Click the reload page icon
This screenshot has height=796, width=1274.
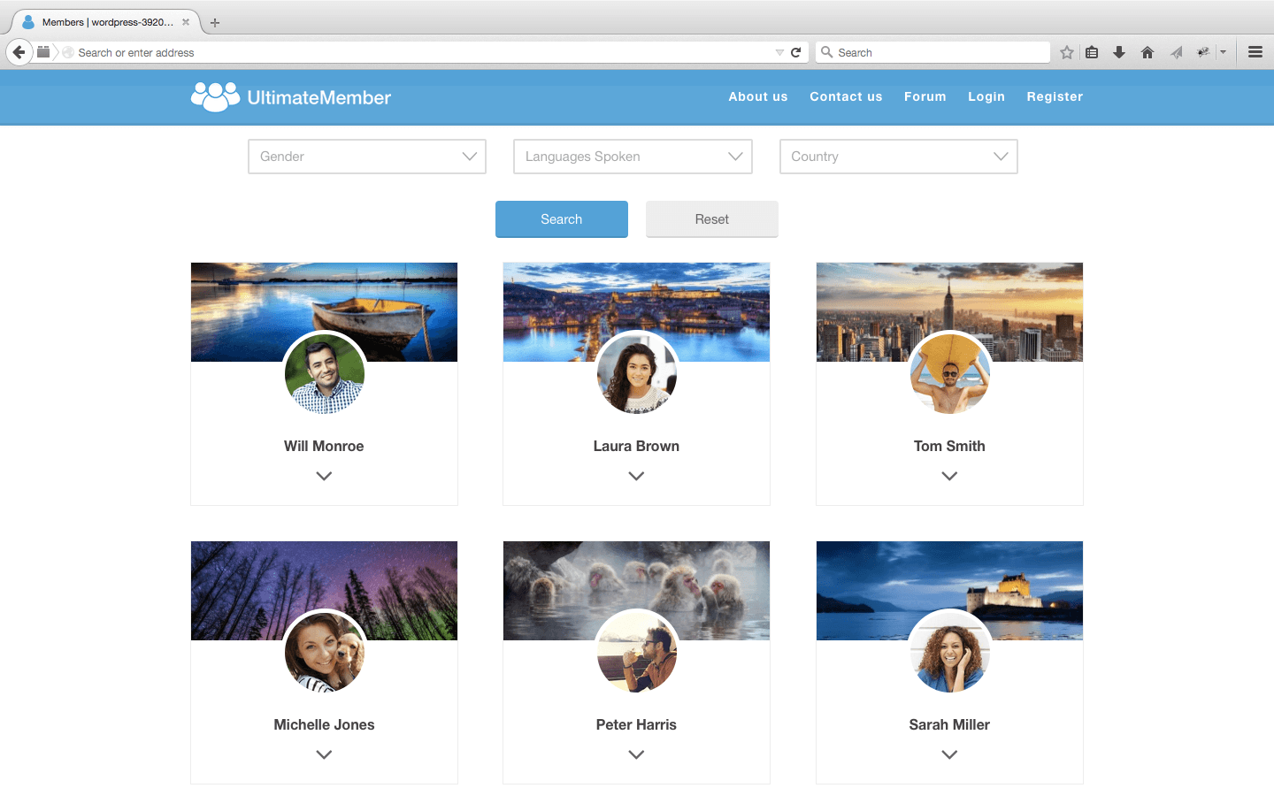point(797,52)
